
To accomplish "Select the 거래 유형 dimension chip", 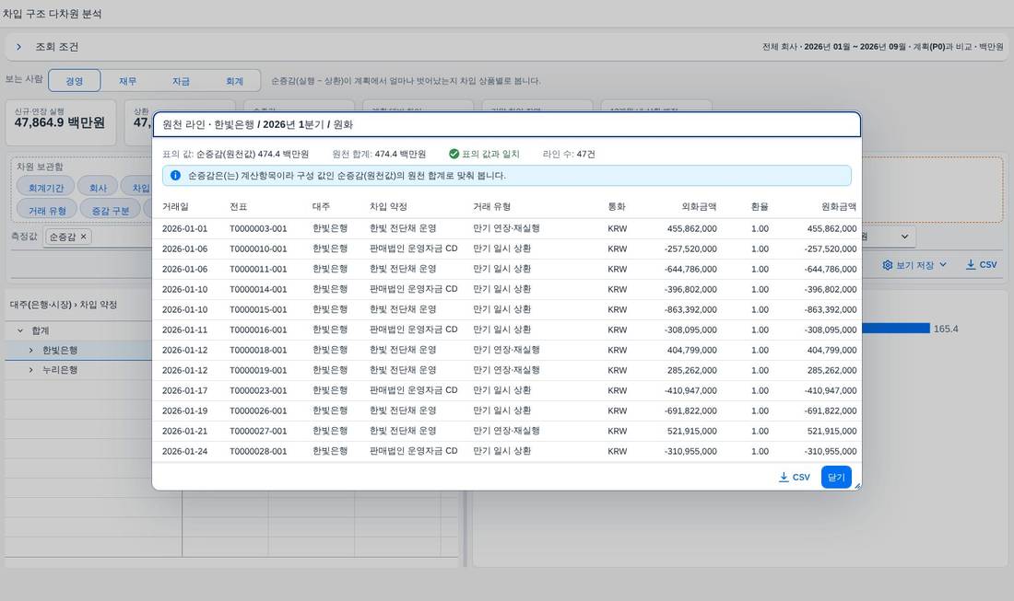I will pyautogui.click(x=47, y=211).
